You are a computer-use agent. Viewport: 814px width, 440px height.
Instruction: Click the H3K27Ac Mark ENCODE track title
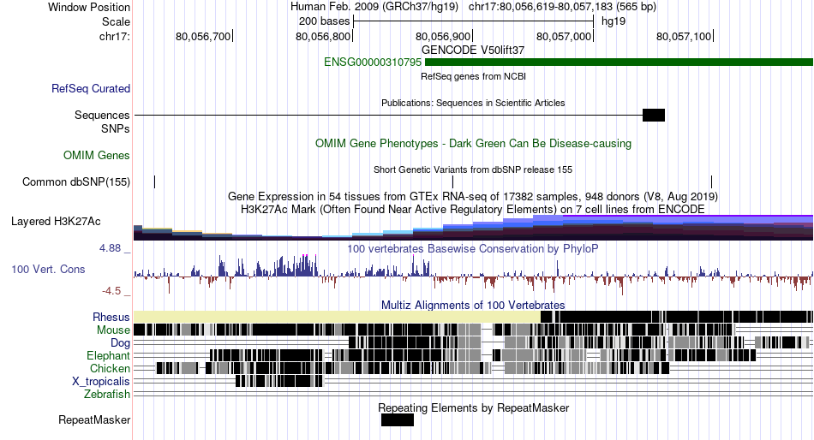pos(473,210)
